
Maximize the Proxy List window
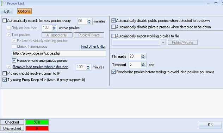coord(216,3)
